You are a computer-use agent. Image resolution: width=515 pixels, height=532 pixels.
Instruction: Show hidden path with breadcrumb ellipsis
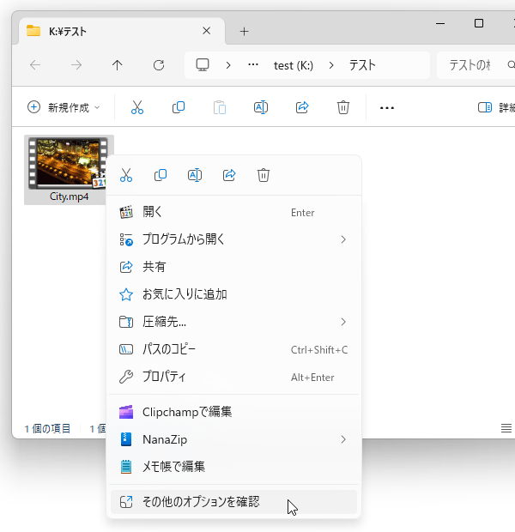click(x=253, y=64)
